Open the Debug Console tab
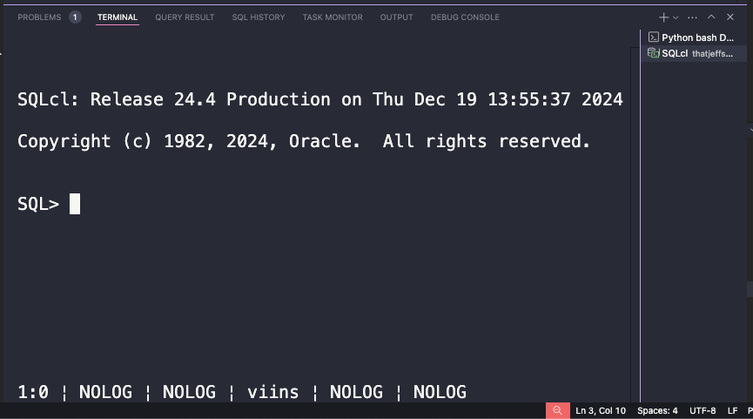Screen dimensions: 753x419 (465, 17)
